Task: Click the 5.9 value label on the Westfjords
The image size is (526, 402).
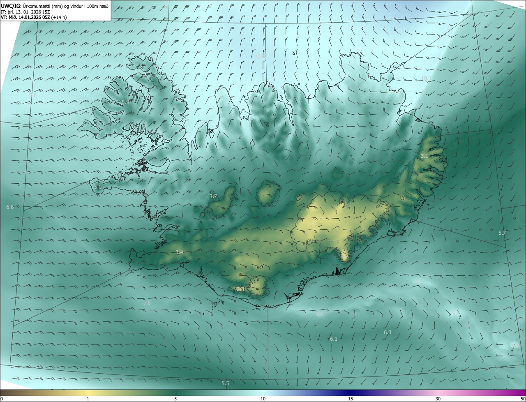Action: [125, 102]
